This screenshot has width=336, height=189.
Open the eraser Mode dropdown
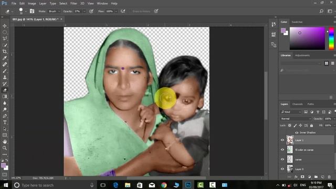point(54,11)
